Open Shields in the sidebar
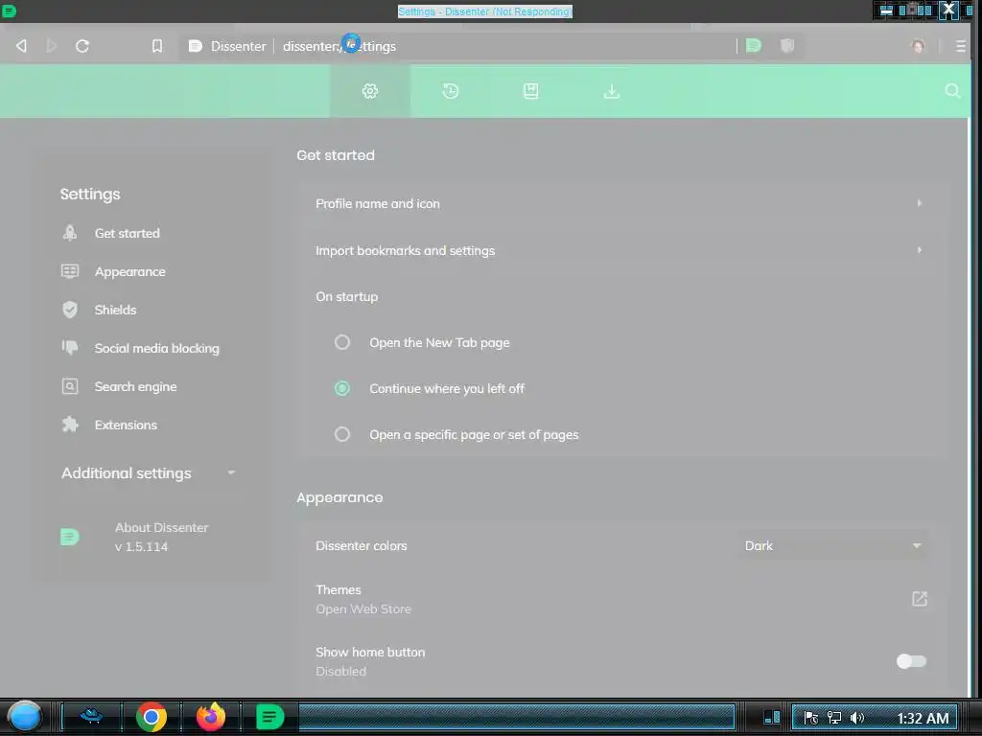Image resolution: width=982 pixels, height=736 pixels. pyautogui.click(x=115, y=310)
